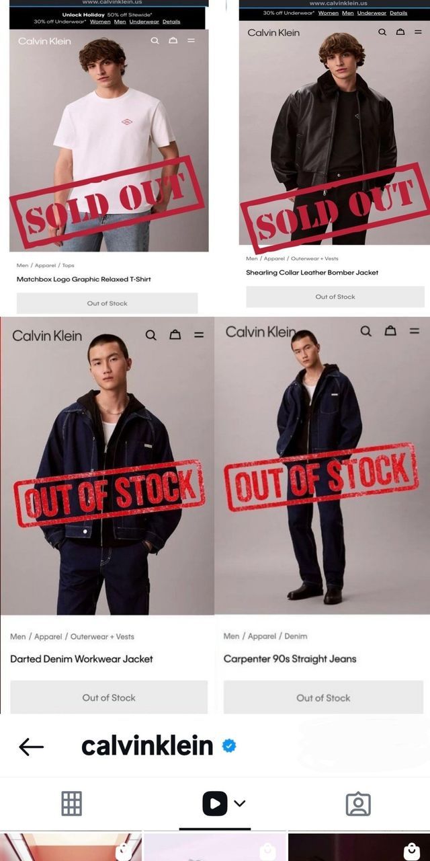Tap the blue verified badge next to calvinklein
Viewport: 430px width, 861px height.
[229, 746]
